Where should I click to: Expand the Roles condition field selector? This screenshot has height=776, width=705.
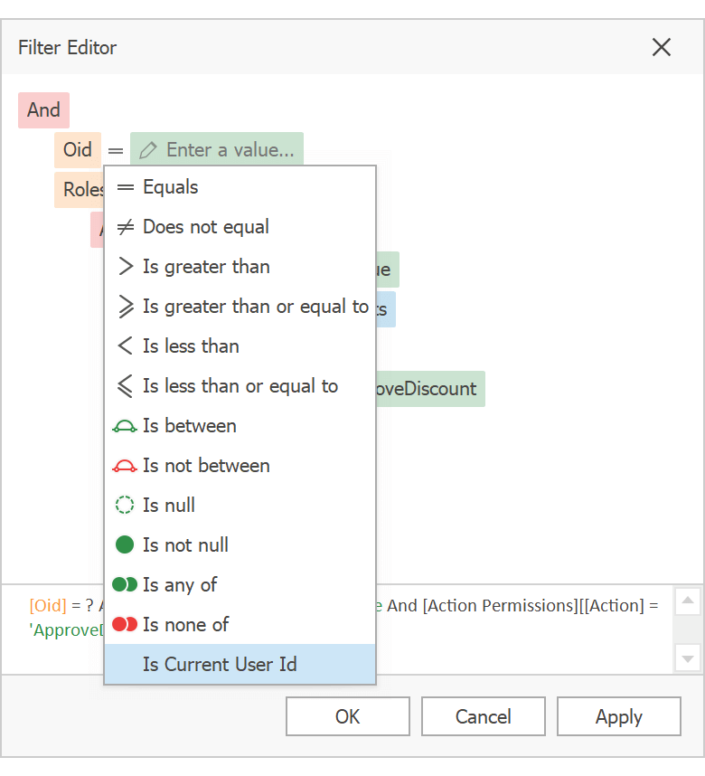[x=82, y=189]
